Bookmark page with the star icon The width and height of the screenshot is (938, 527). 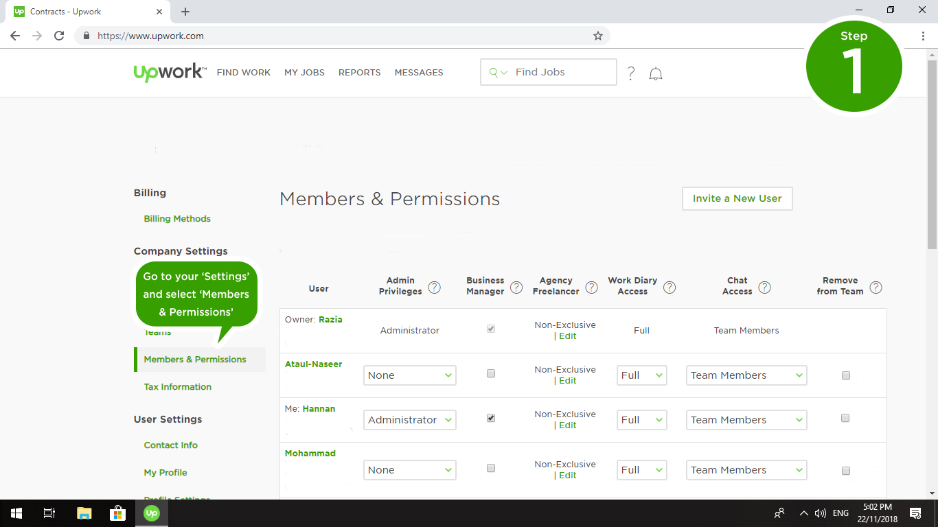click(x=597, y=36)
